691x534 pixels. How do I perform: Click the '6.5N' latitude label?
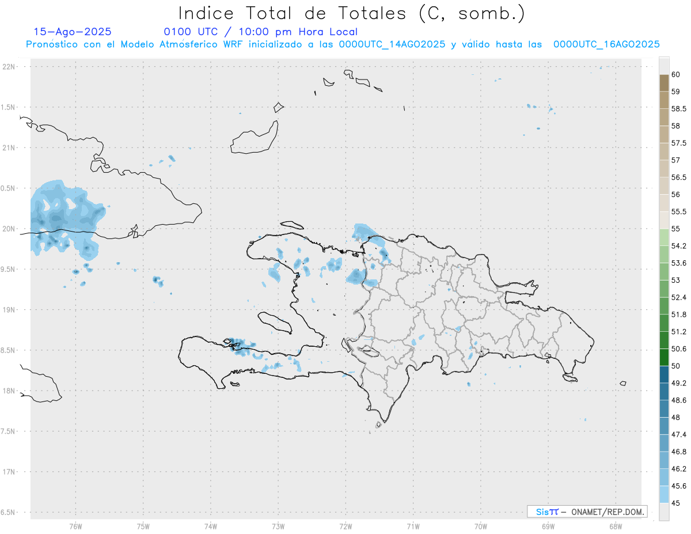(8, 512)
